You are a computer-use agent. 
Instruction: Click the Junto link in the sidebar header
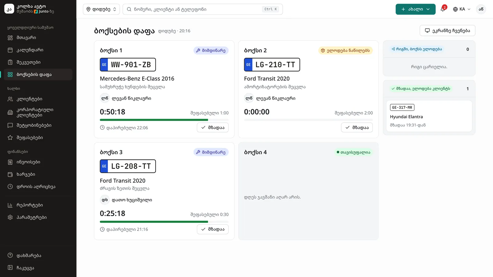click(x=43, y=11)
